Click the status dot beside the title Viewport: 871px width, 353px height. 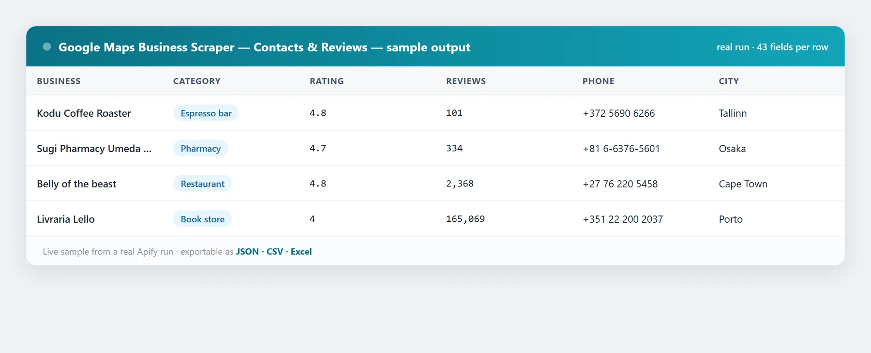tap(47, 46)
